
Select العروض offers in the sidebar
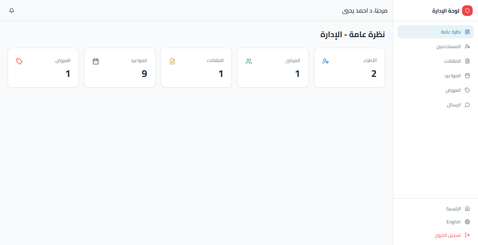[x=435, y=90]
